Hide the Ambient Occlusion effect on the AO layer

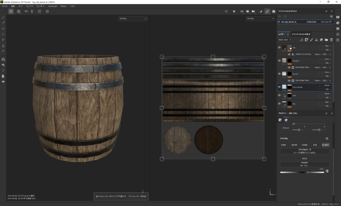point(289,54)
